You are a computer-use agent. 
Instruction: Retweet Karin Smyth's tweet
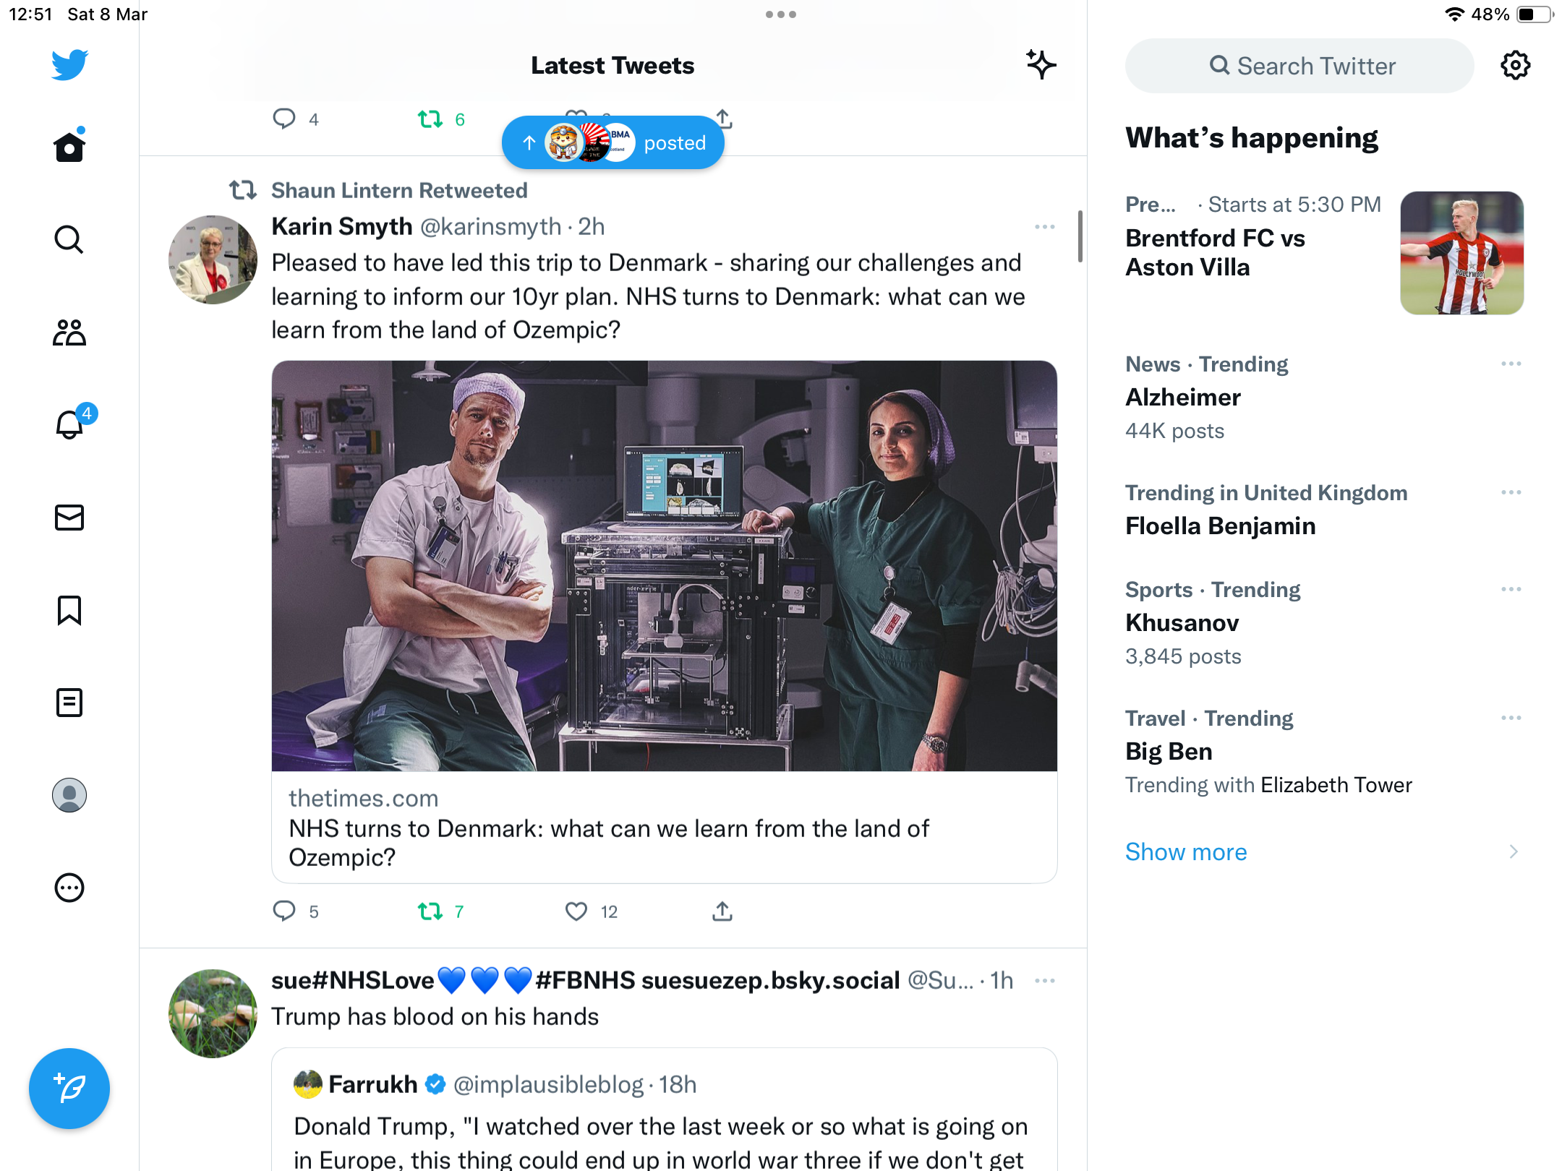(x=430, y=911)
